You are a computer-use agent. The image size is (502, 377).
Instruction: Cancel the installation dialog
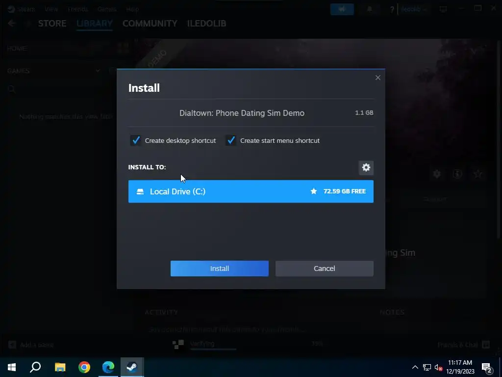pyautogui.click(x=325, y=269)
